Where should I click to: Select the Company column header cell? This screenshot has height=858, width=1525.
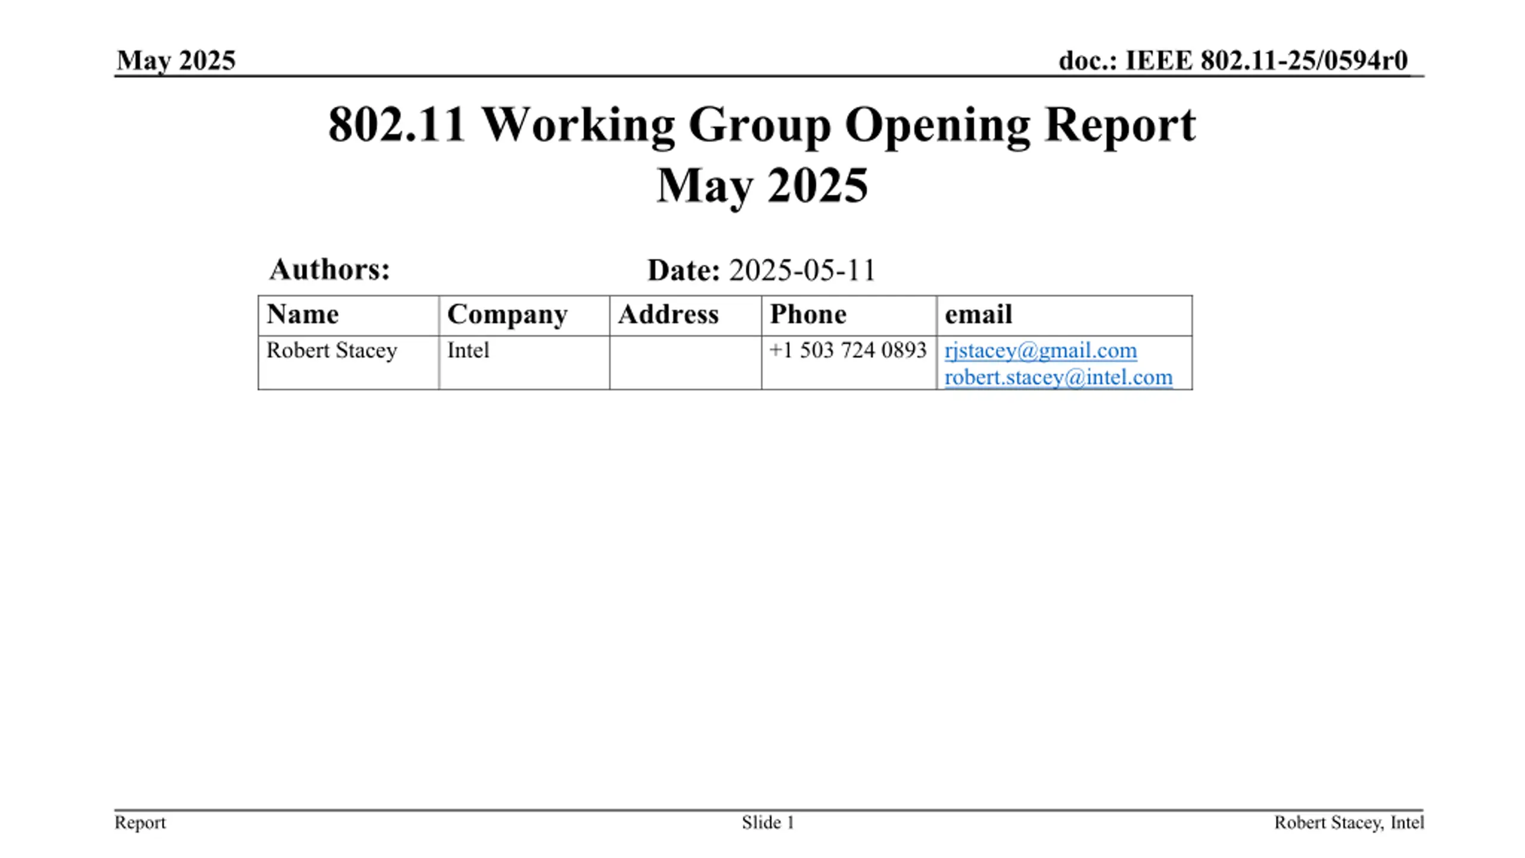(x=524, y=315)
